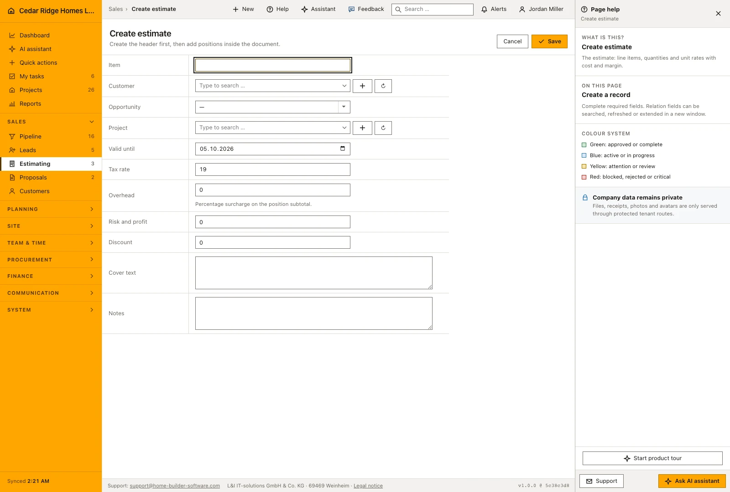The image size is (730, 492).
Task: Open the Project search dropdown
Action: click(x=273, y=128)
